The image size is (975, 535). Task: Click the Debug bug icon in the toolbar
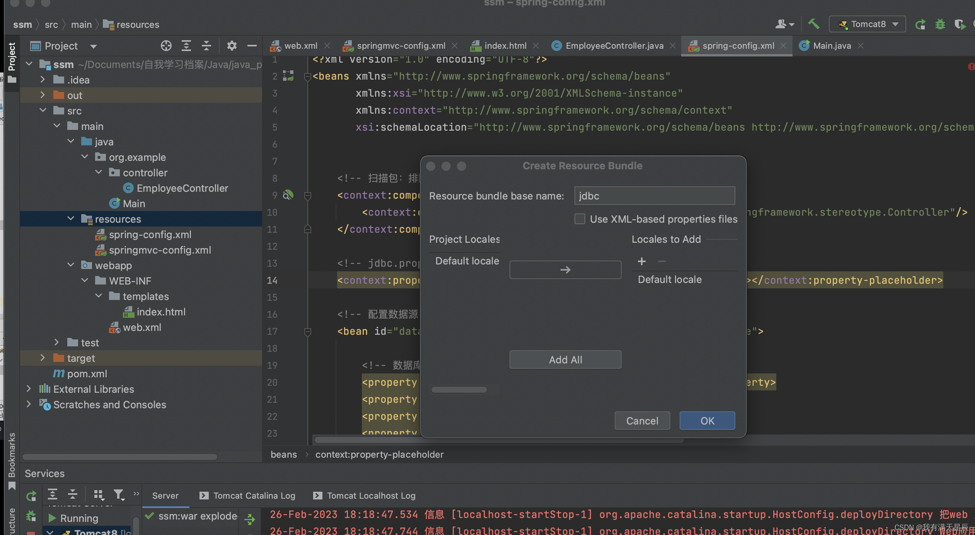coord(940,24)
